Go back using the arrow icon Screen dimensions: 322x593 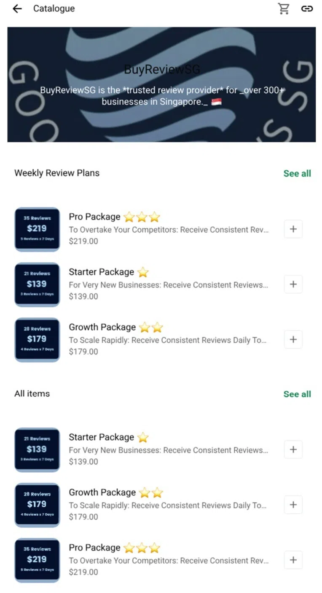pos(17,8)
